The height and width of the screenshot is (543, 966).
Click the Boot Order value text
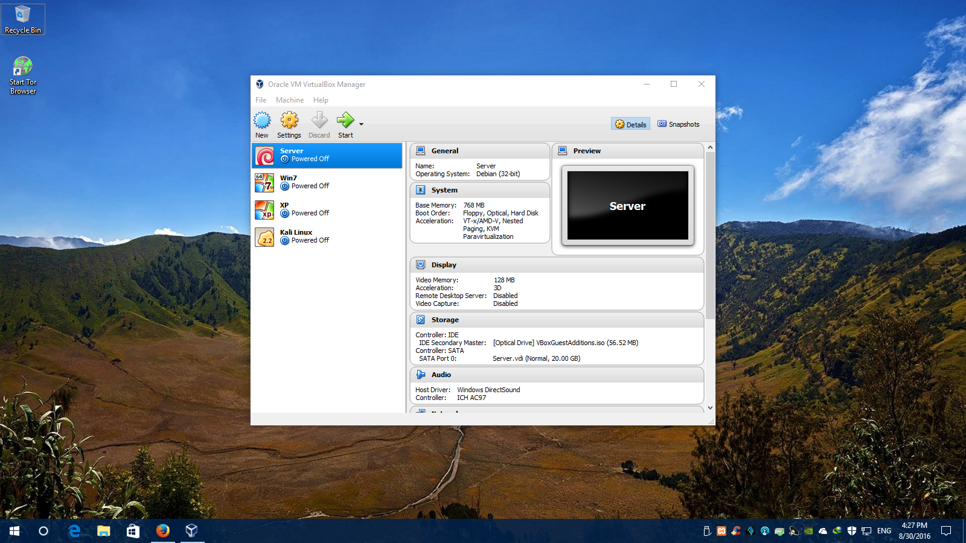pos(501,213)
